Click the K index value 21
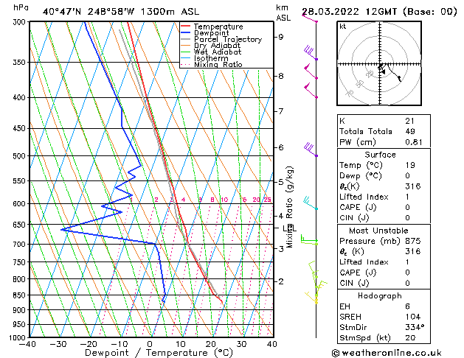 [x=410, y=121]
